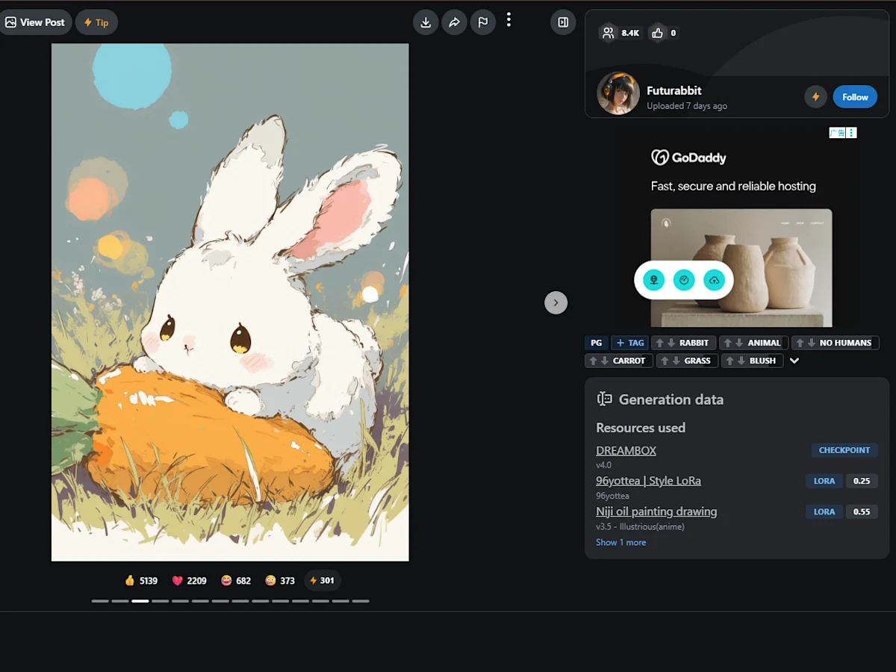Download the image with the download icon
The width and height of the screenshot is (896, 672).
pyautogui.click(x=426, y=22)
